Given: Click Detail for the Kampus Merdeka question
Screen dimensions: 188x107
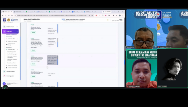Looking at the screenshot, I should point(33,50).
